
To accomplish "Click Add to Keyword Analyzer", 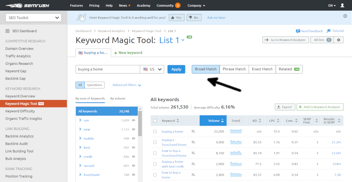I will (320, 107).
